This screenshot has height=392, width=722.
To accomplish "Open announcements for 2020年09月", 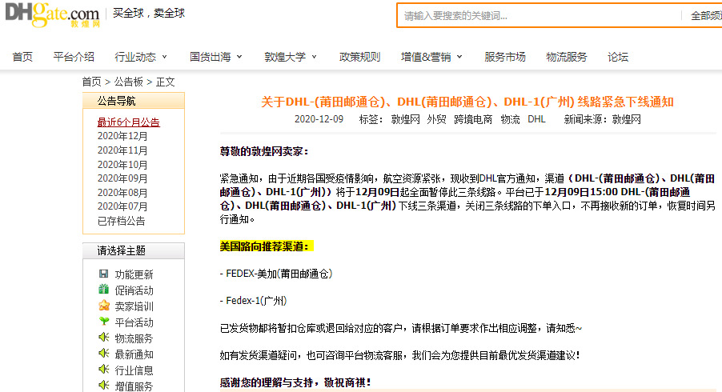I will click(x=122, y=178).
